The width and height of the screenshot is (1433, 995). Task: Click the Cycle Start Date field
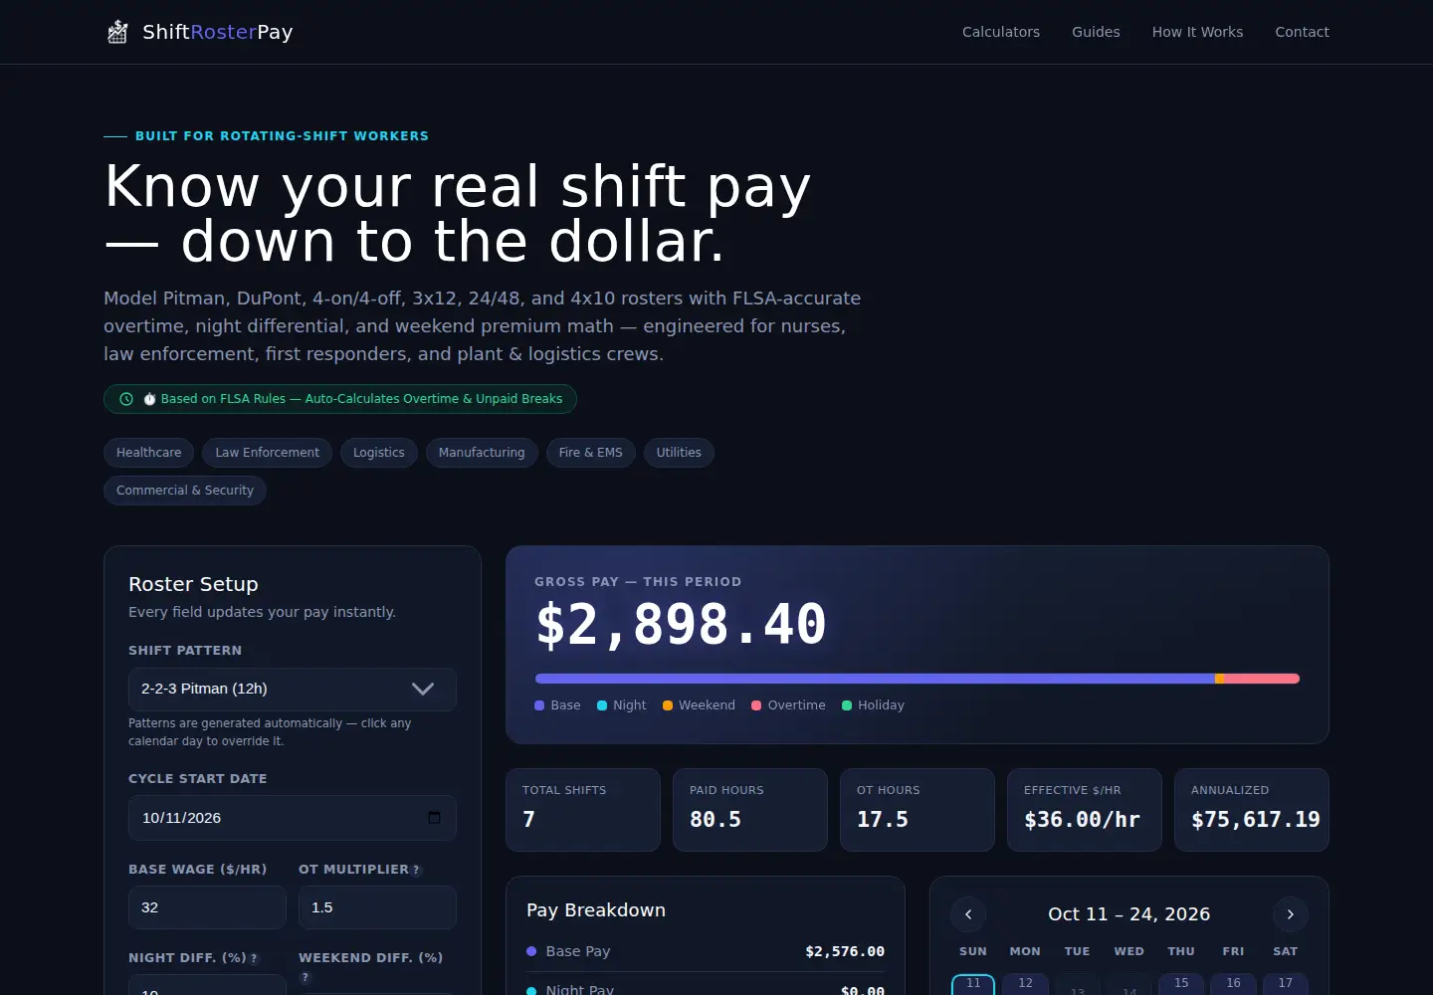click(x=293, y=818)
